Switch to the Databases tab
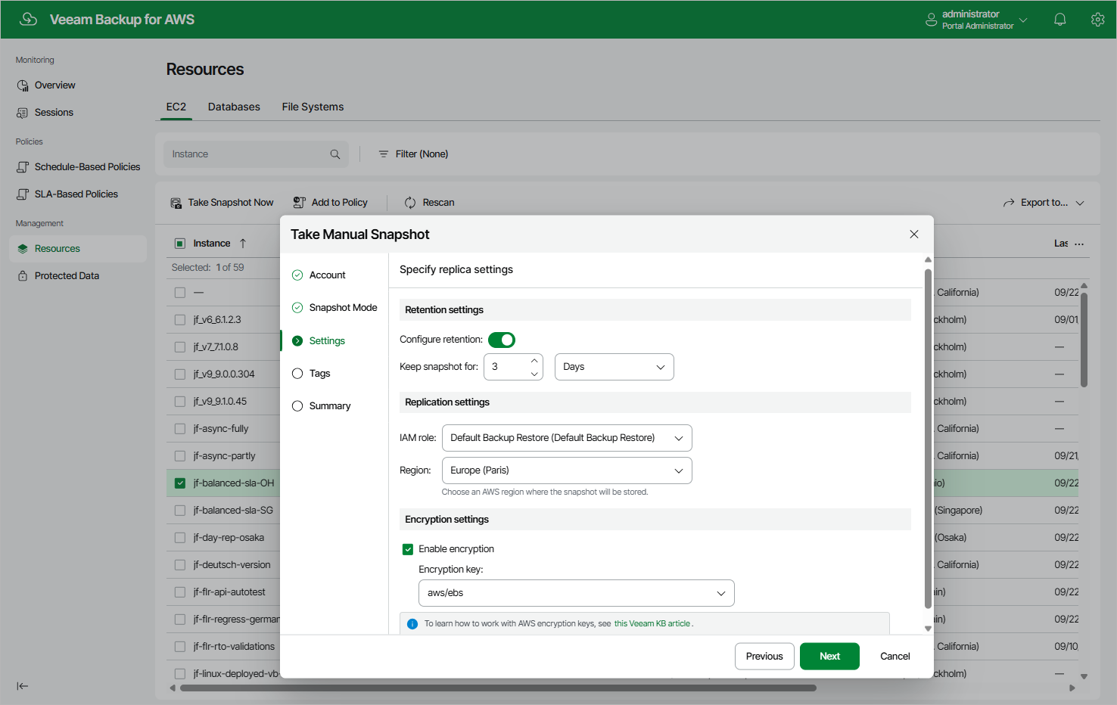1117x705 pixels. point(234,107)
